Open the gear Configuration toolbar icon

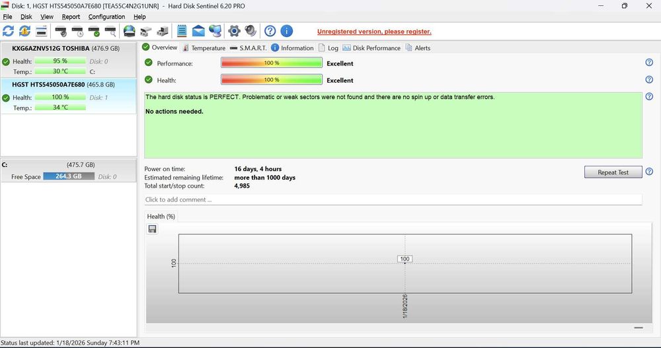pyautogui.click(x=234, y=31)
